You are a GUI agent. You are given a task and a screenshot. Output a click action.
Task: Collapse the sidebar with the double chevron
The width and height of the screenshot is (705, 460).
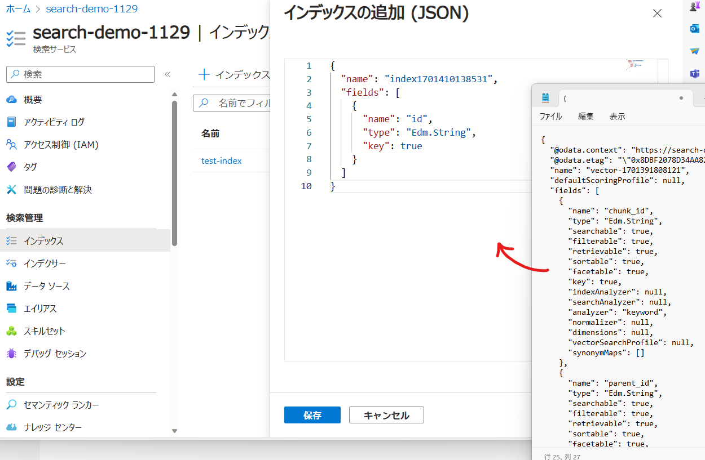pos(168,74)
